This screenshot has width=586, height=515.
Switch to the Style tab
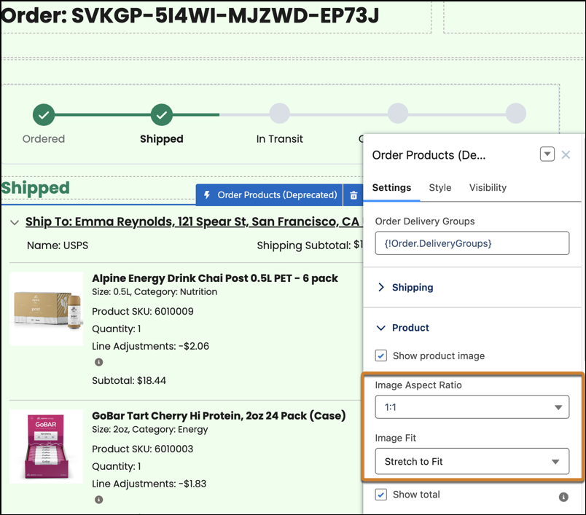[440, 187]
